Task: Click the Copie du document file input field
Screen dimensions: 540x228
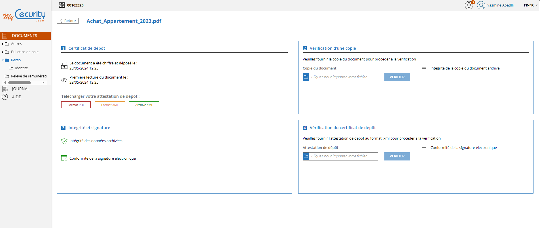Action: point(343,77)
